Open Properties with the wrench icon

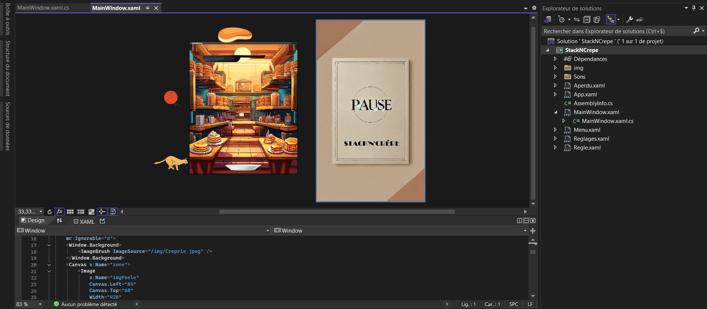click(630, 20)
